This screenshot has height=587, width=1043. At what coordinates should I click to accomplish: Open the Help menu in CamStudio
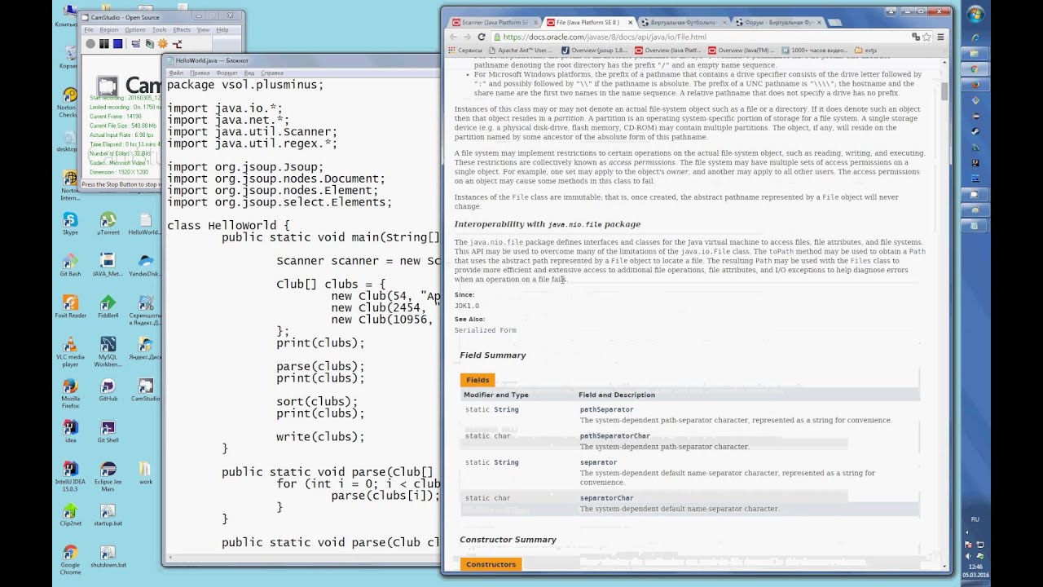pyautogui.click(x=222, y=30)
